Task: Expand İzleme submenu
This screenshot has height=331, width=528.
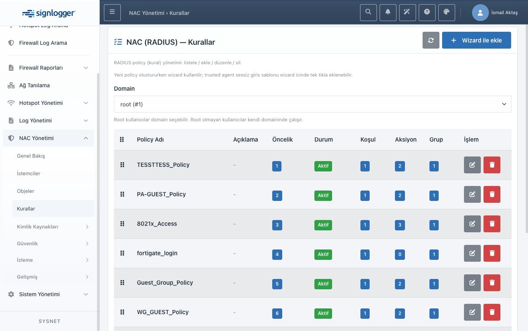Action: pyautogui.click(x=53, y=260)
